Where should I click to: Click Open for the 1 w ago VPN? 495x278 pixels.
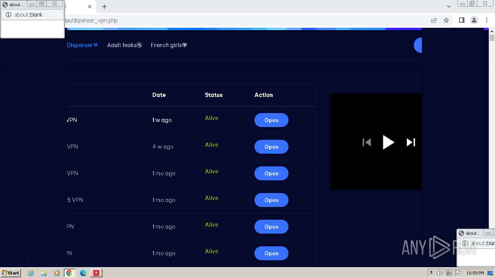(271, 120)
